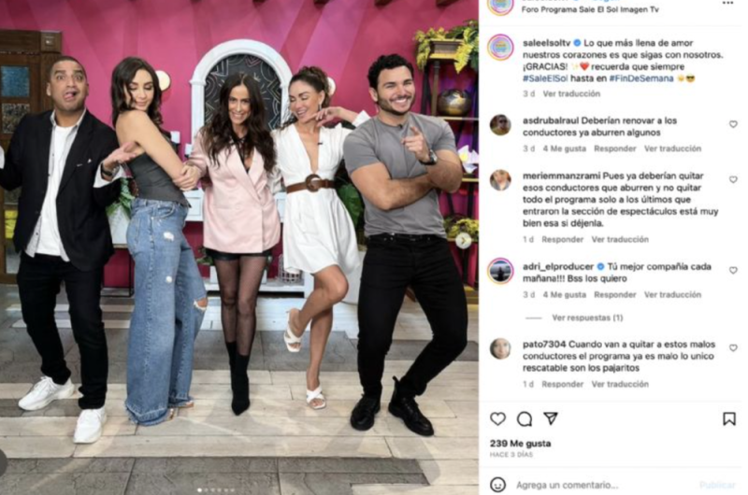
Task: Show the caption translation via Ver traducción
Action: point(571,93)
